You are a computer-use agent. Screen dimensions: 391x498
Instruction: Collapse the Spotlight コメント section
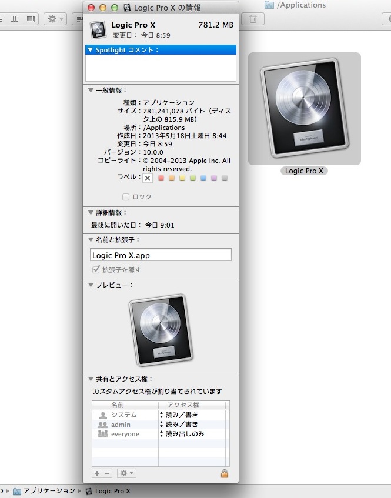click(x=90, y=50)
